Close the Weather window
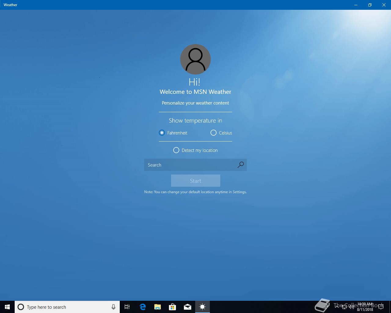391x313 pixels. click(x=384, y=5)
